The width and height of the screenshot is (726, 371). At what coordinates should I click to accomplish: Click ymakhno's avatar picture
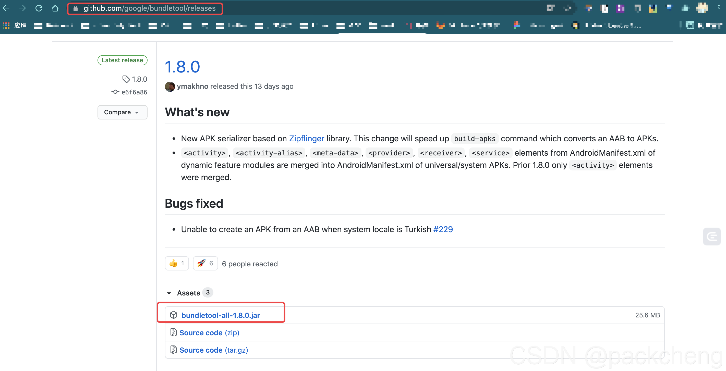(x=170, y=86)
